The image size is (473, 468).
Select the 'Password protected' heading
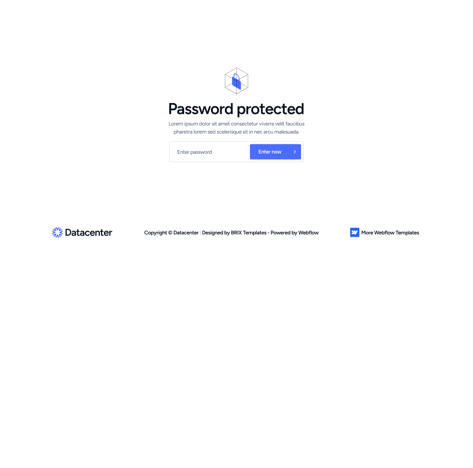click(236, 108)
